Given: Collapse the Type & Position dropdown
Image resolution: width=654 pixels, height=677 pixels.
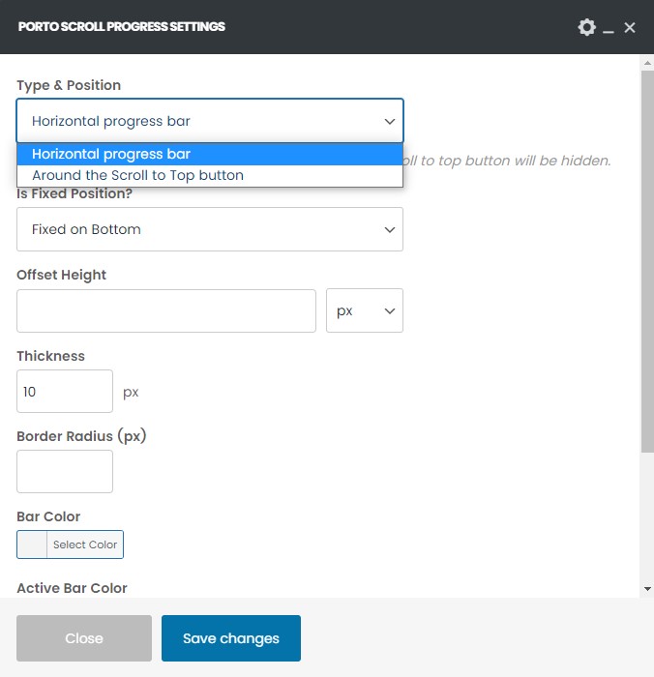Looking at the screenshot, I should tap(209, 121).
